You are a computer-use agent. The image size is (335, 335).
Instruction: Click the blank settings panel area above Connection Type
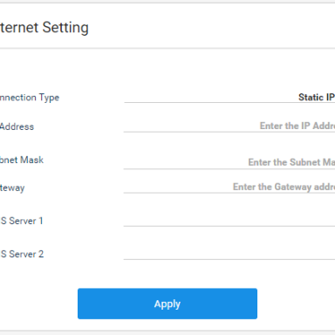pos(167,70)
